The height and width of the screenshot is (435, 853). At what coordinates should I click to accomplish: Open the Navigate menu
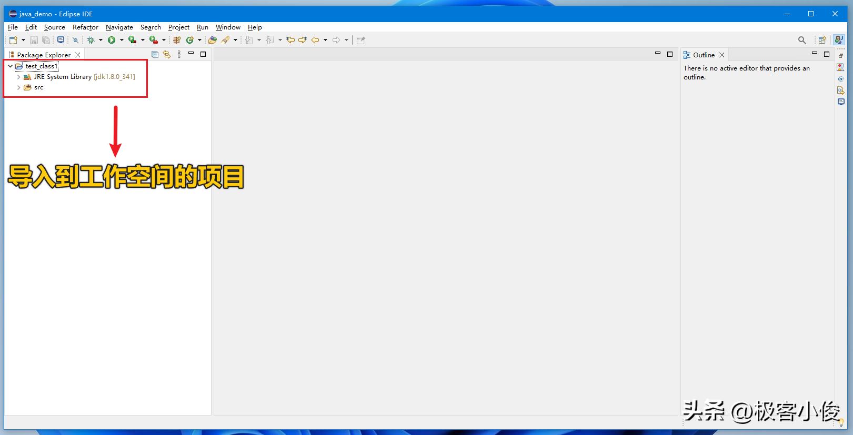coord(119,27)
